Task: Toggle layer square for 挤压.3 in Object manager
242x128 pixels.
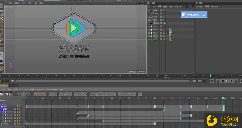Action: 161,30
